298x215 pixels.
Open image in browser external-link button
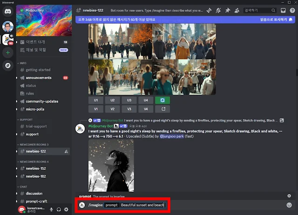(x=163, y=109)
